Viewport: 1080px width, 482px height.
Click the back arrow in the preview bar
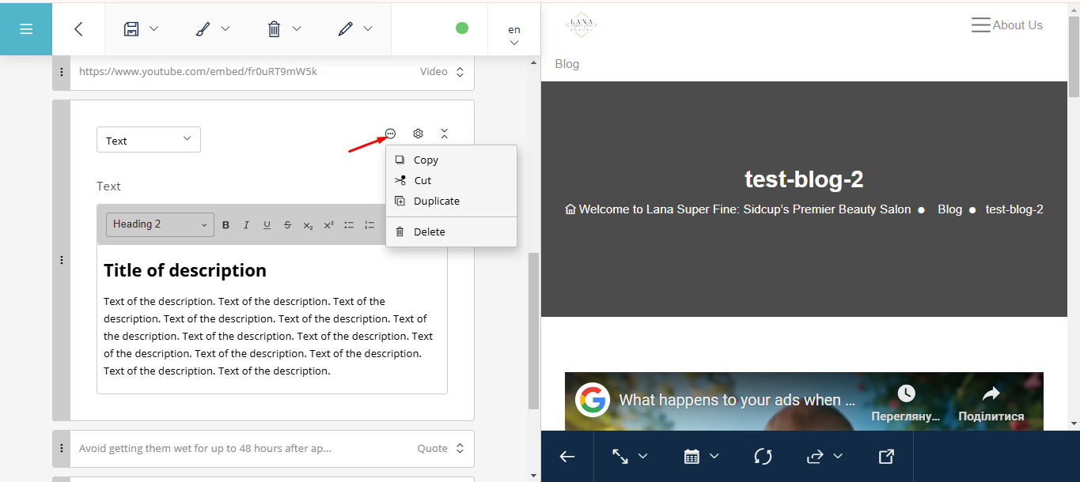click(x=567, y=456)
